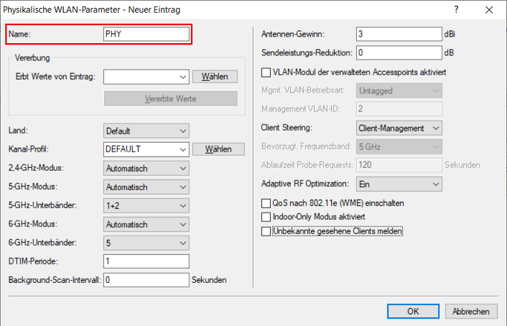Click the Background-Scan-Intervall input field
This screenshot has width=507, height=326.
pyautogui.click(x=146, y=279)
